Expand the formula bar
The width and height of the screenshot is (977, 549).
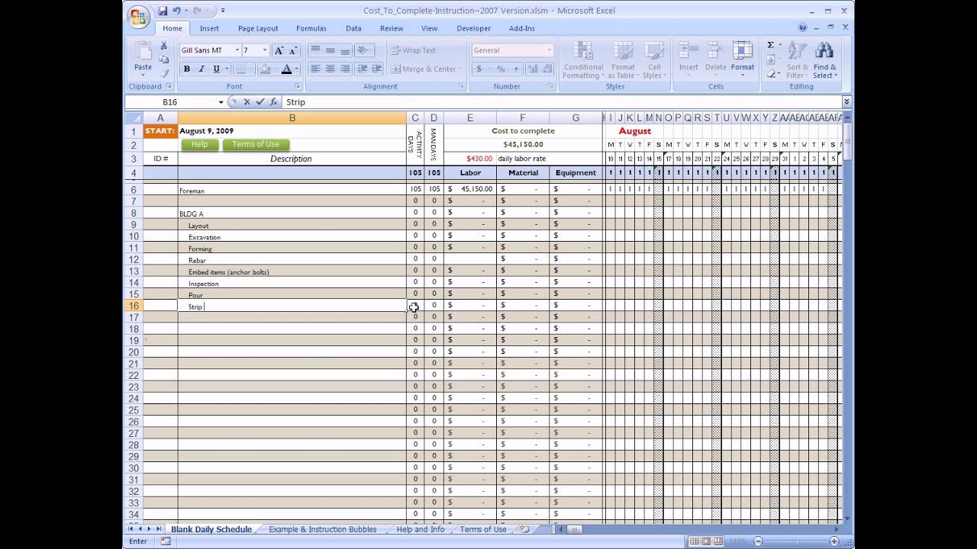[x=846, y=101]
